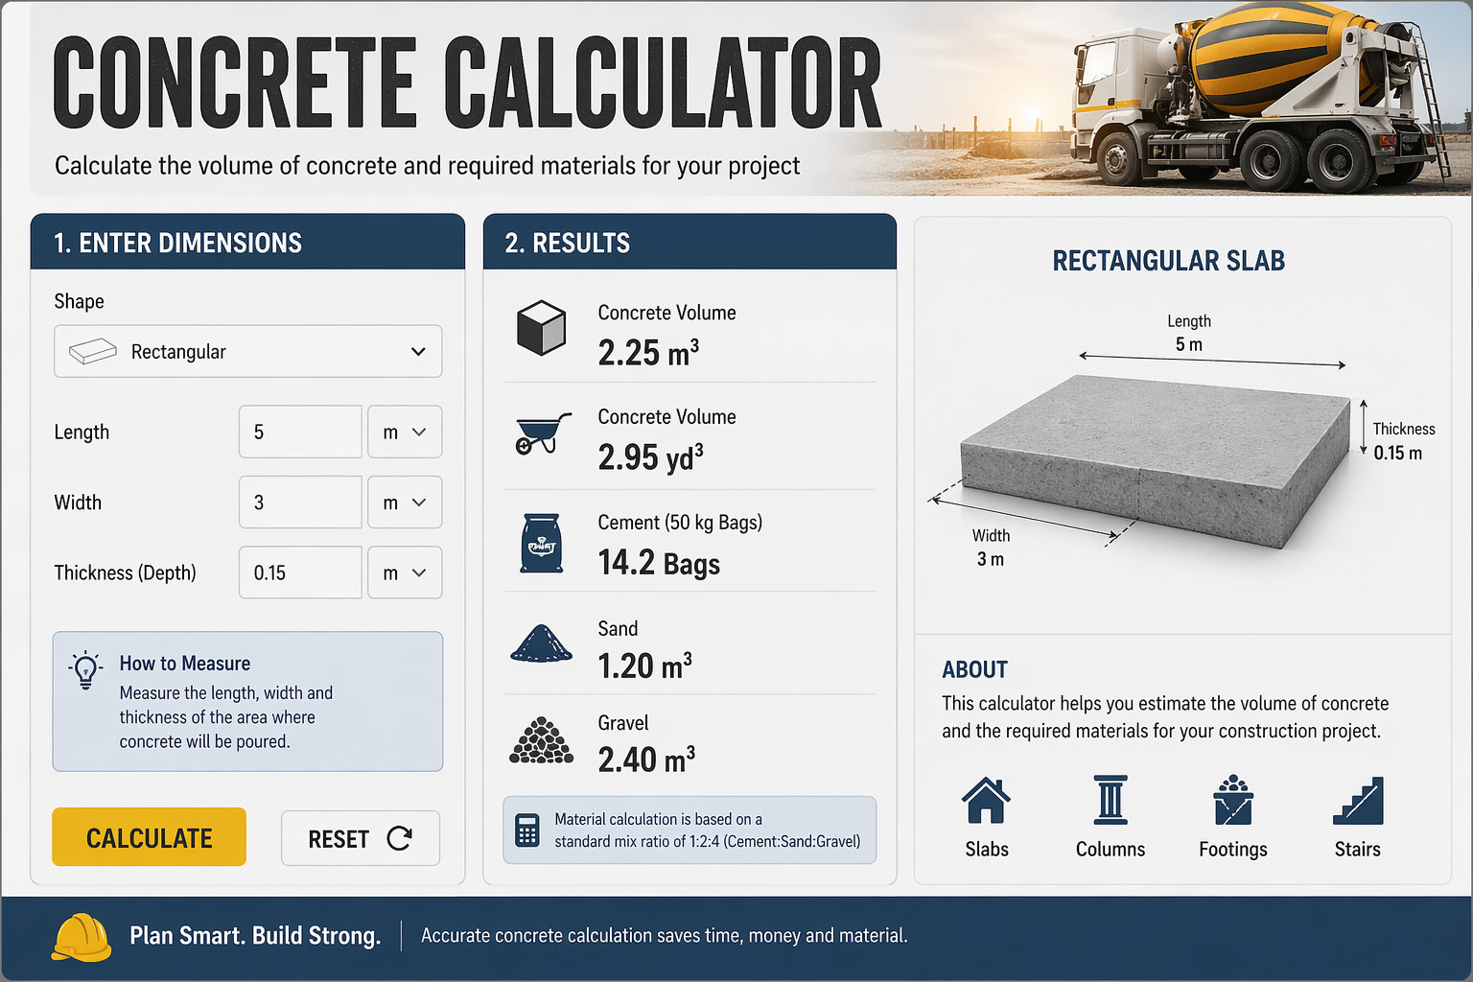Click the Slabs house icon
The width and height of the screenshot is (1473, 982).
[986, 802]
